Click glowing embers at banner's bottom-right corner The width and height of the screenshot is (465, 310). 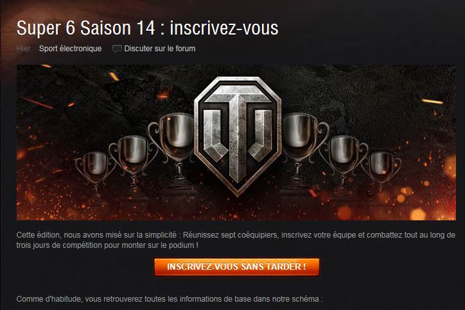click(427, 204)
